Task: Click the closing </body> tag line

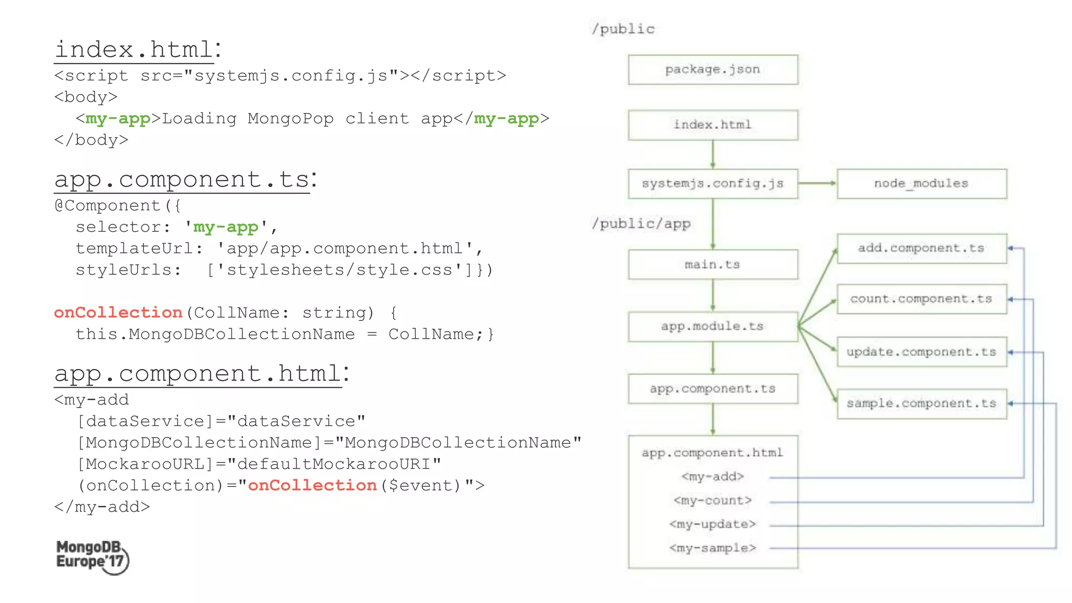Action: 91,140
